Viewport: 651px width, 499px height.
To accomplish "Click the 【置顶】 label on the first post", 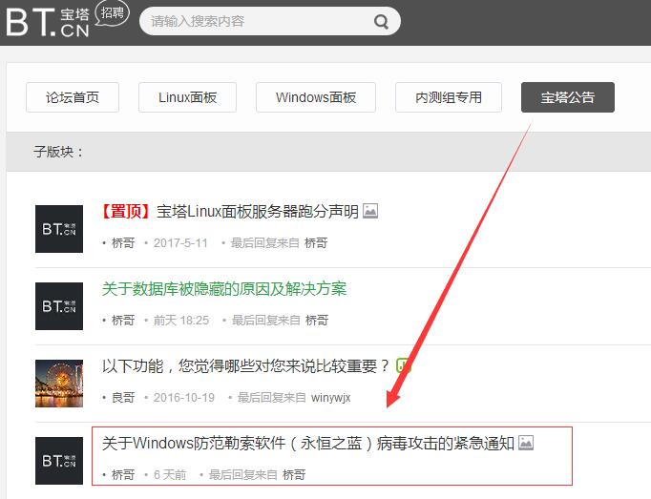I will (x=126, y=212).
